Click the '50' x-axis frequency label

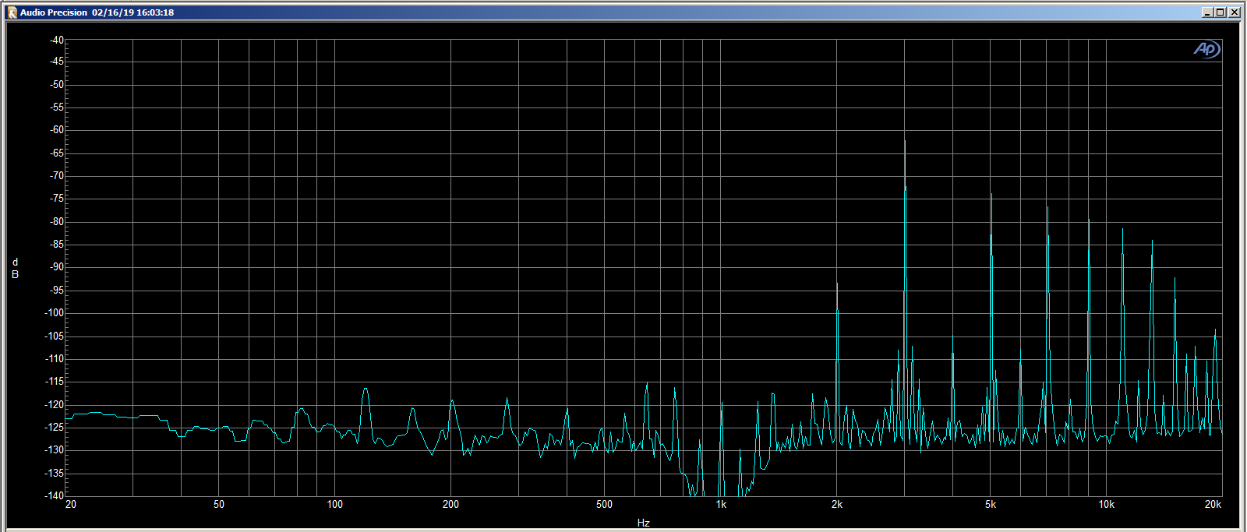[219, 505]
